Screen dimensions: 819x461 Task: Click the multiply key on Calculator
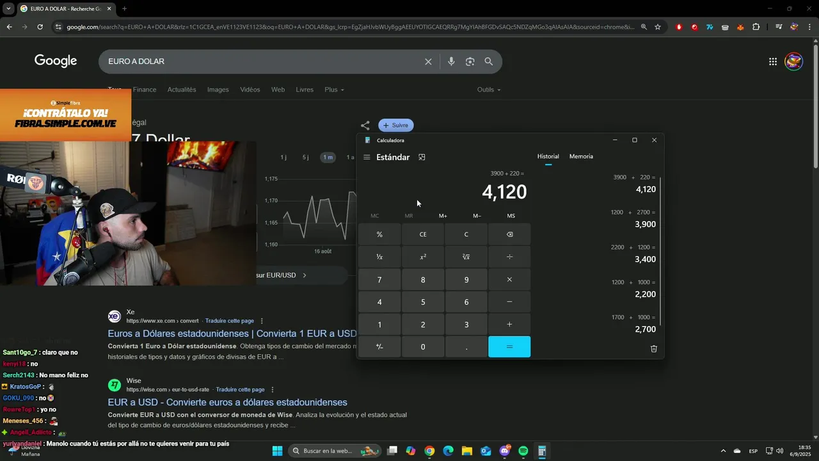click(x=509, y=280)
